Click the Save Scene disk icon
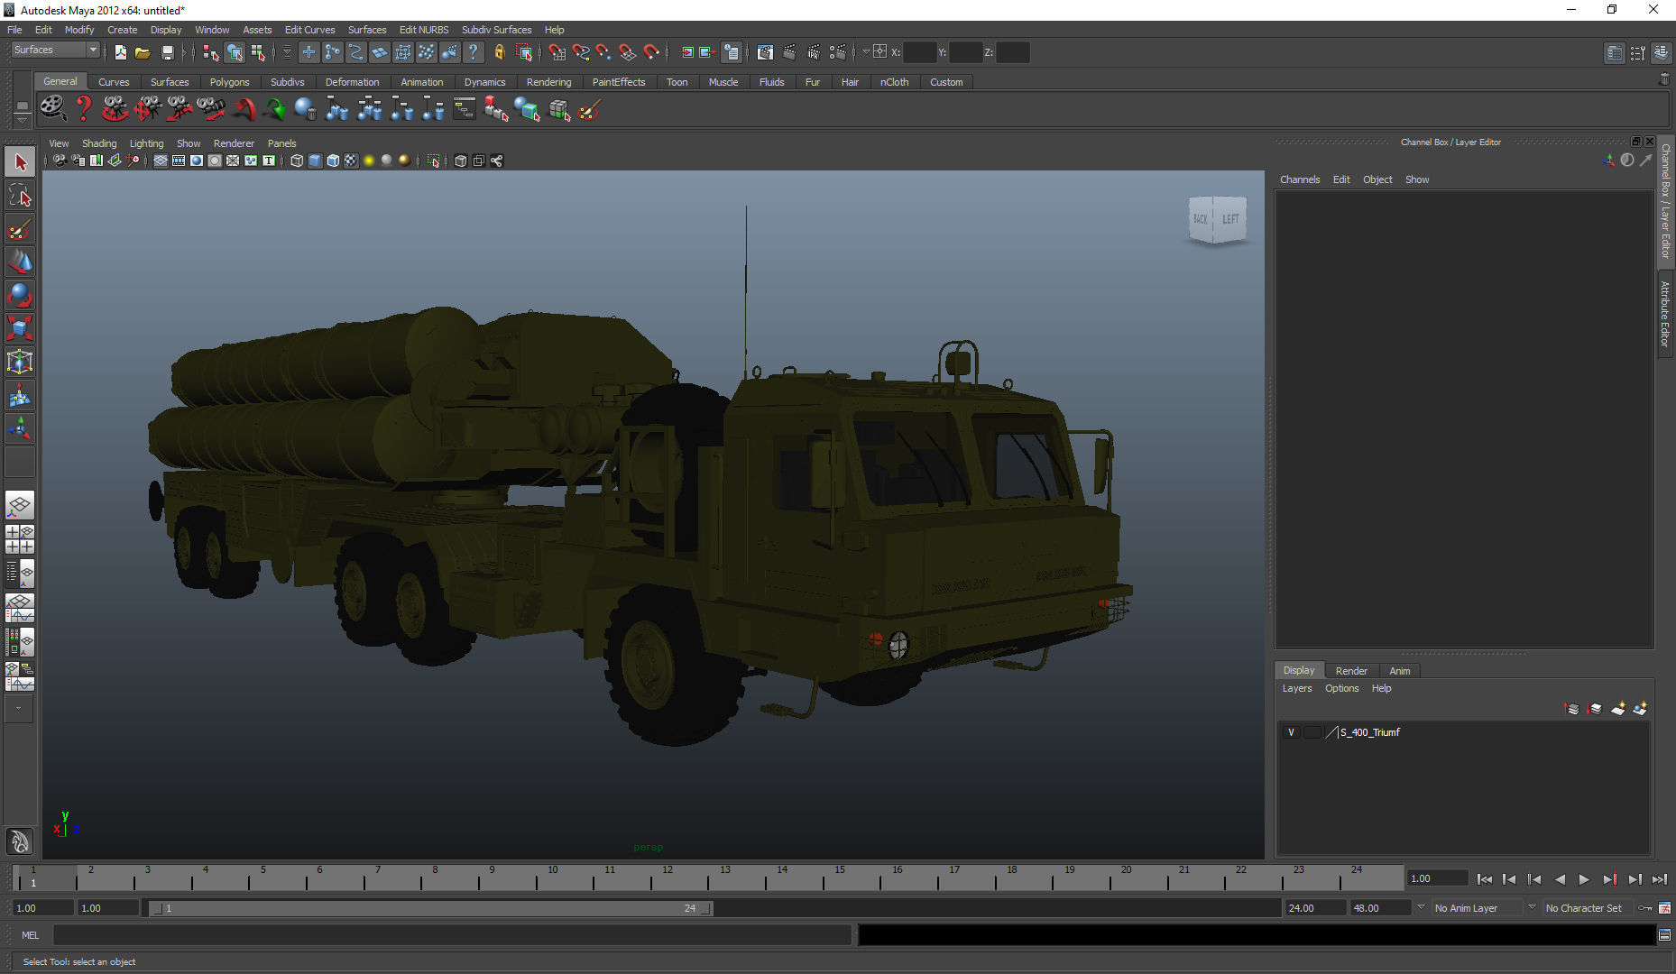 point(167,52)
